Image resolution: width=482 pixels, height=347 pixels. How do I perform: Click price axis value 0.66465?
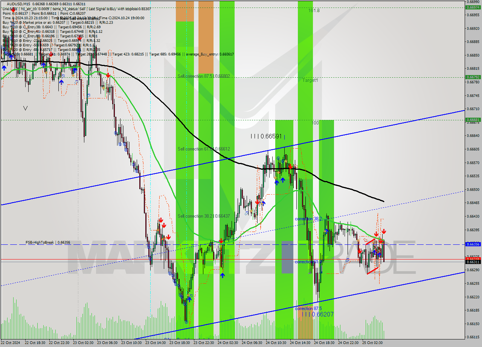pos(473,203)
